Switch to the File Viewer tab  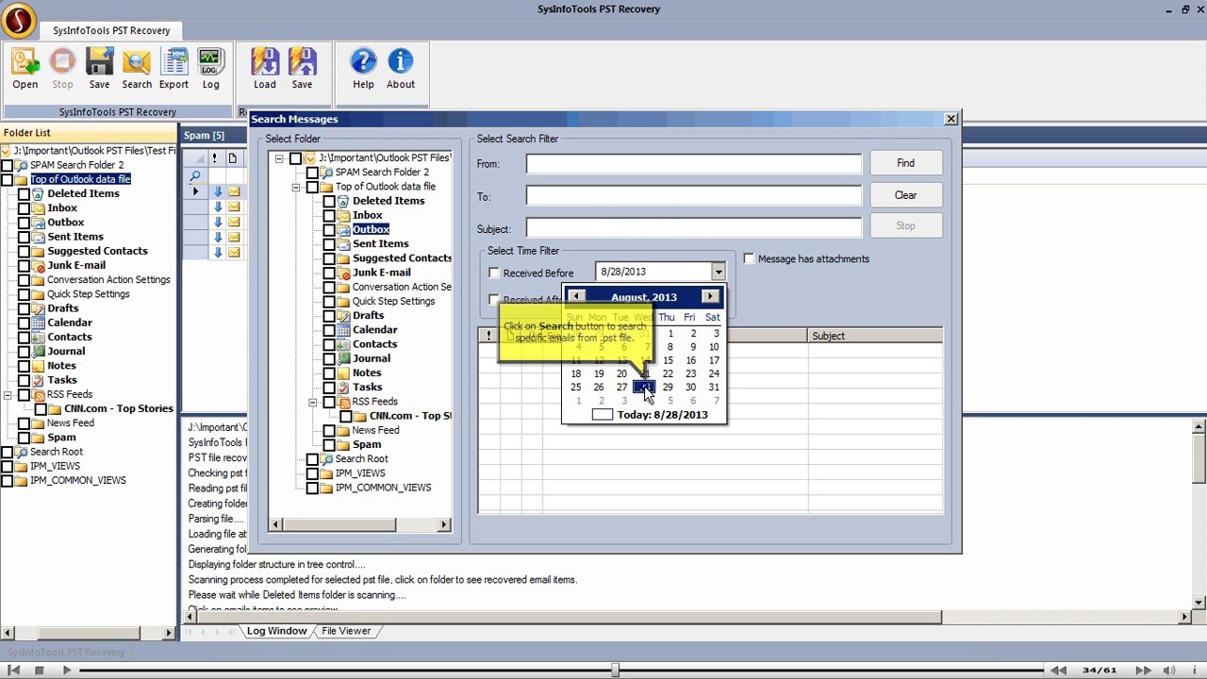click(x=346, y=631)
